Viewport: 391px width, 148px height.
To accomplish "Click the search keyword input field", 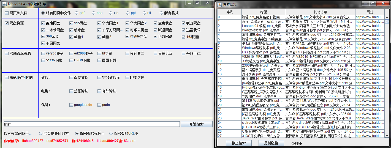I will (91, 124).
